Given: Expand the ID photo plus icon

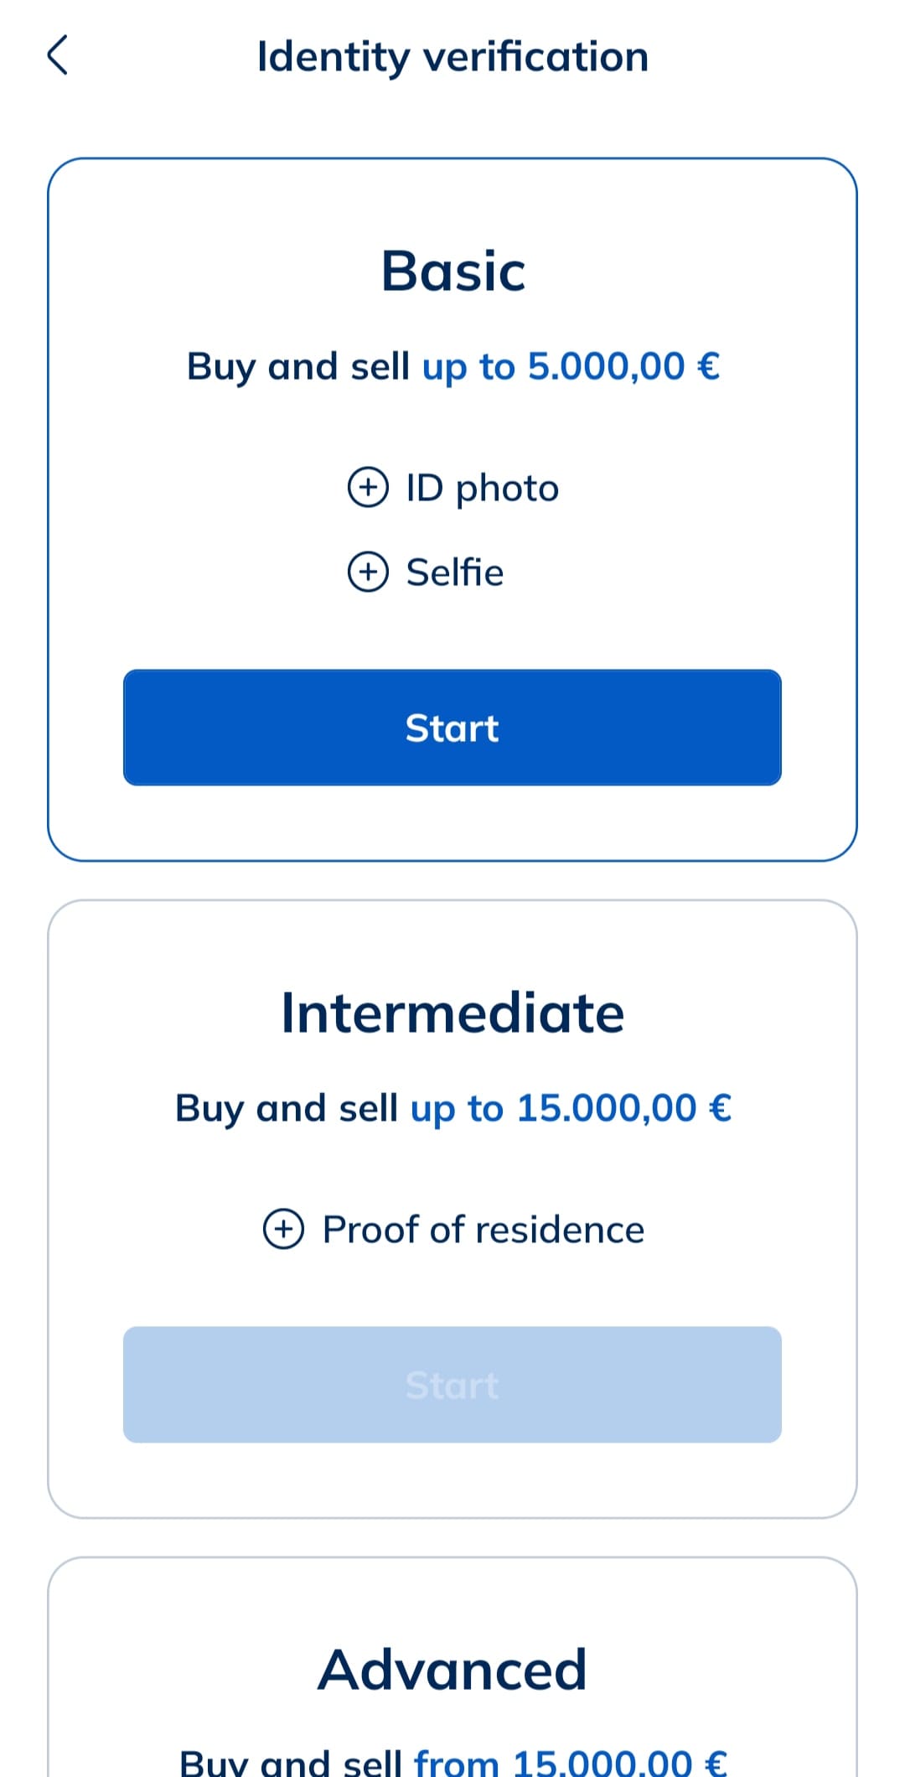Looking at the screenshot, I should 368,487.
